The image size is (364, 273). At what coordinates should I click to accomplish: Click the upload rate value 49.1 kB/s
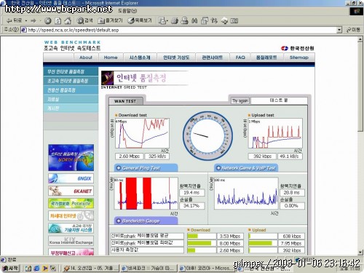290,157
